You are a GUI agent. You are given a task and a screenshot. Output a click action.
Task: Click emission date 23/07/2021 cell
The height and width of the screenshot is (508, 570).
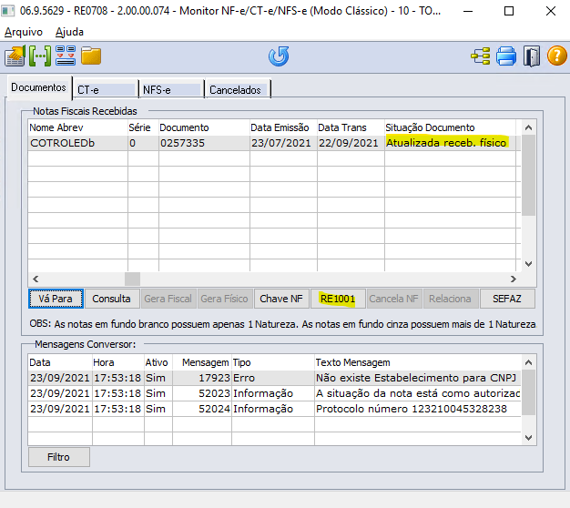pyautogui.click(x=283, y=143)
